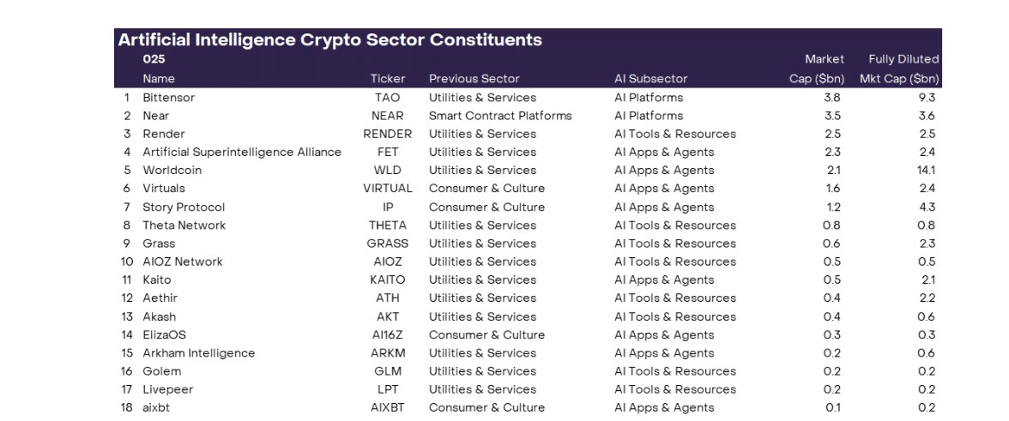Click Fully Diluted Mkt Cap header
Screen dimensions: 1009x421
tap(899, 69)
